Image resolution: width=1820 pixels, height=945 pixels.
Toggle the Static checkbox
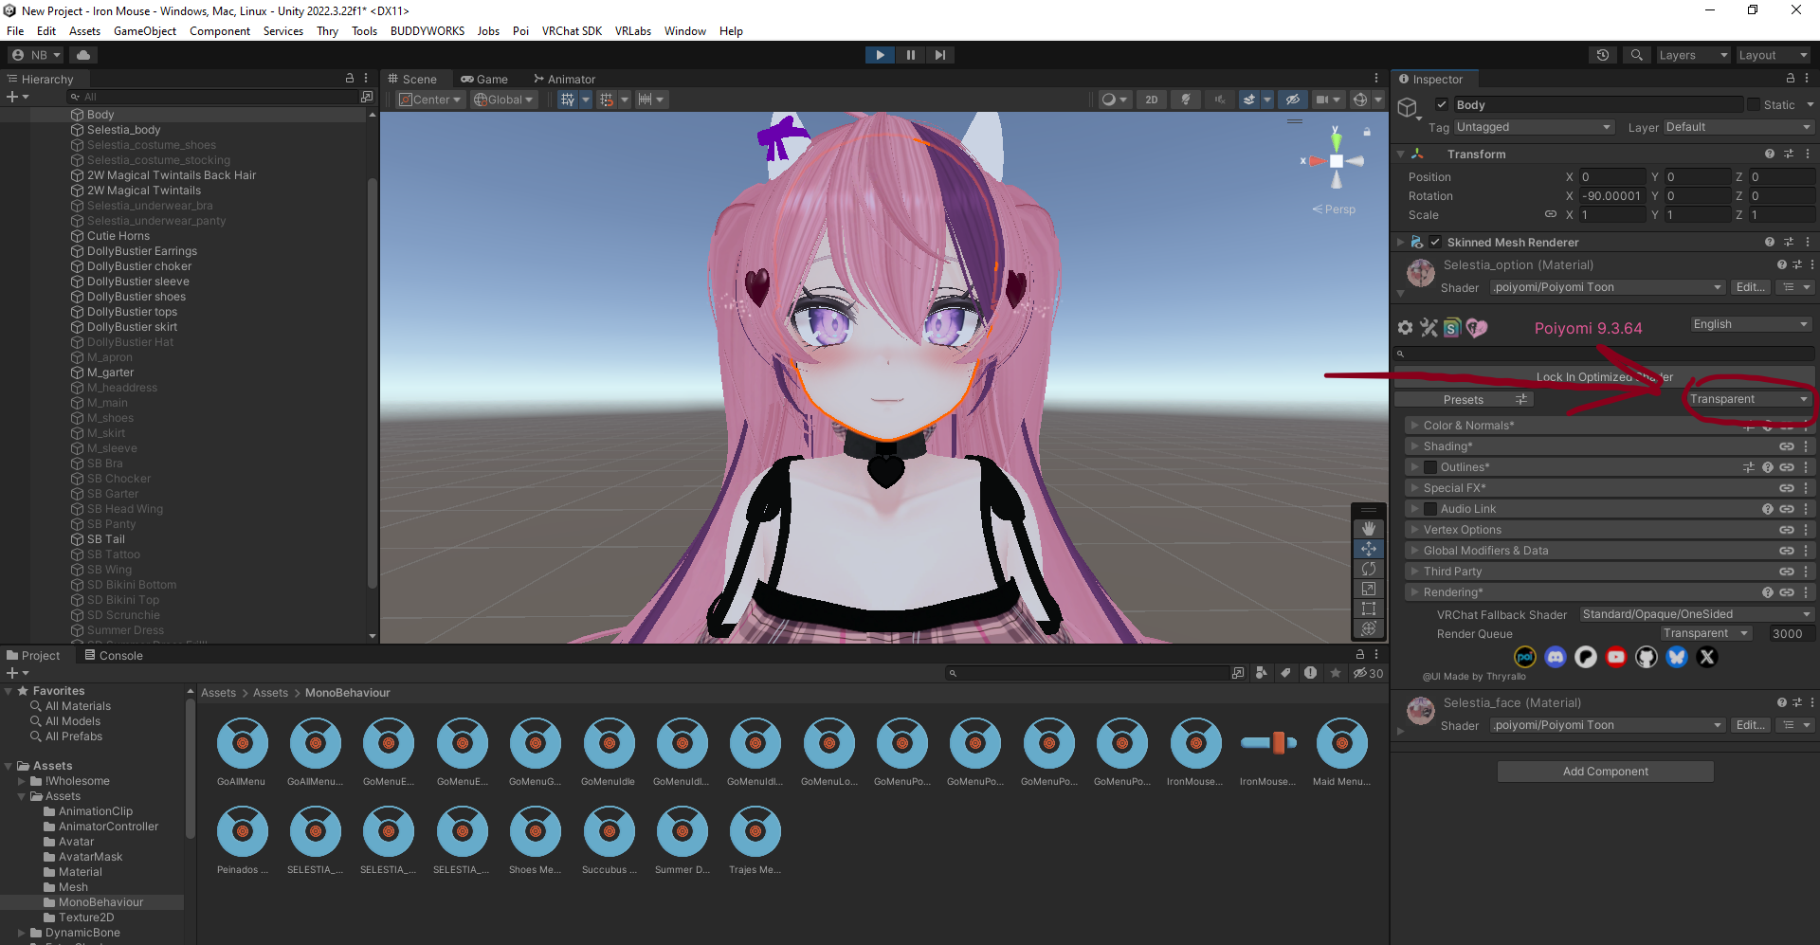point(1754,104)
